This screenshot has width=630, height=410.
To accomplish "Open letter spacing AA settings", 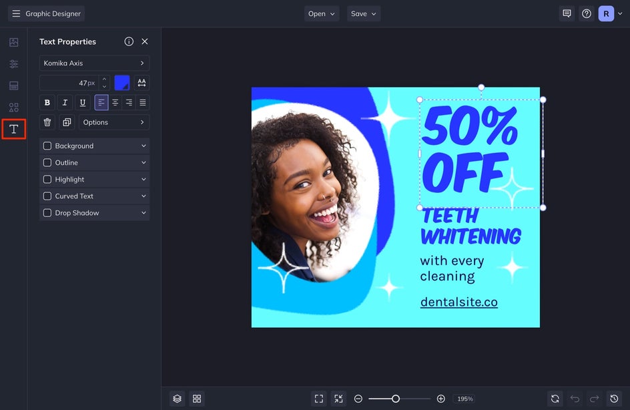I will click(x=141, y=83).
